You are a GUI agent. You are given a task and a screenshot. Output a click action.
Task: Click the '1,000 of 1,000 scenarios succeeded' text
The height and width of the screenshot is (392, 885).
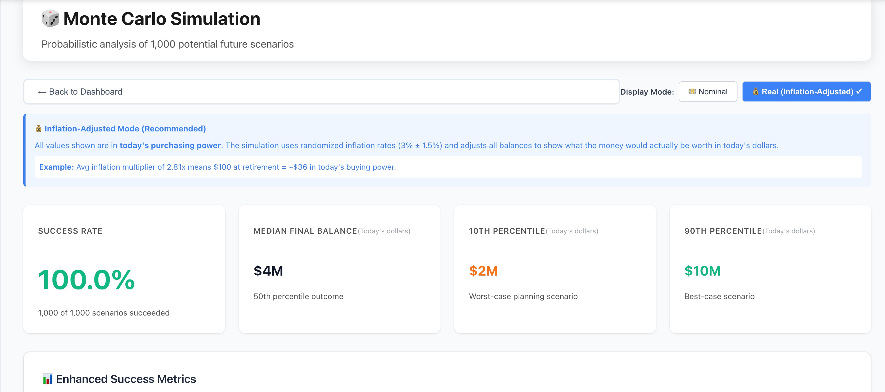coord(104,313)
